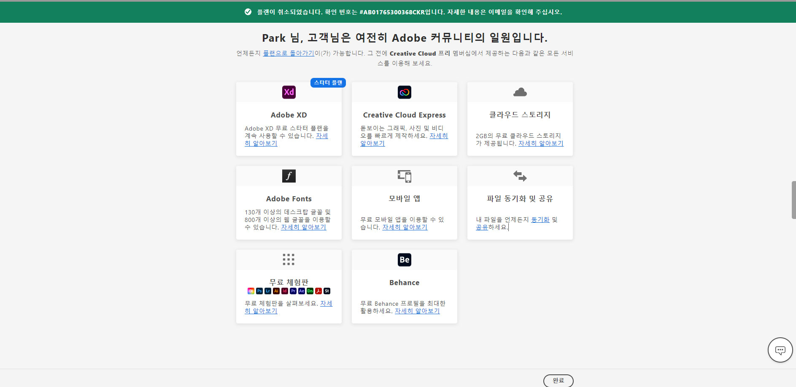Screen dimensions: 796x387
Task: Click the Adobe Fonts card title
Action: coord(289,199)
